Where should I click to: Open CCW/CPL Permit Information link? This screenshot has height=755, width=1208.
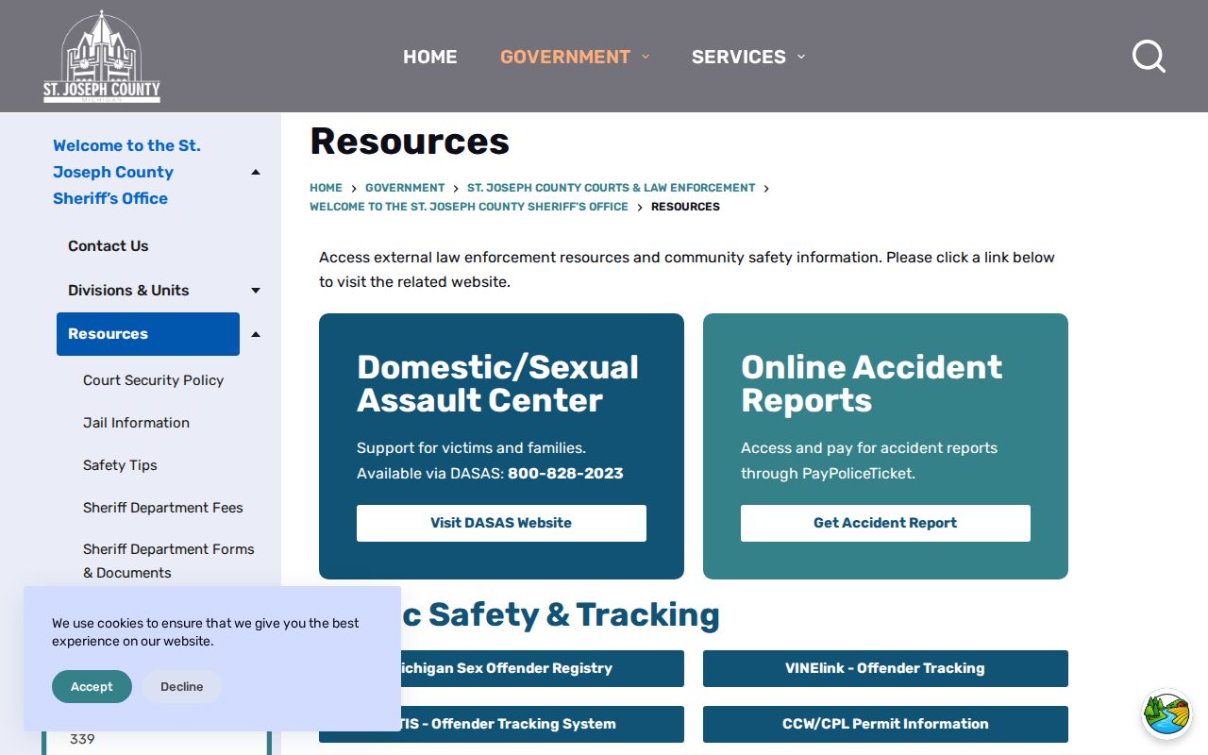(885, 724)
